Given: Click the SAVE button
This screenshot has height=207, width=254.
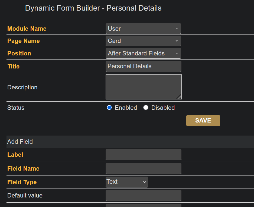Looking at the screenshot, I should [x=203, y=121].
